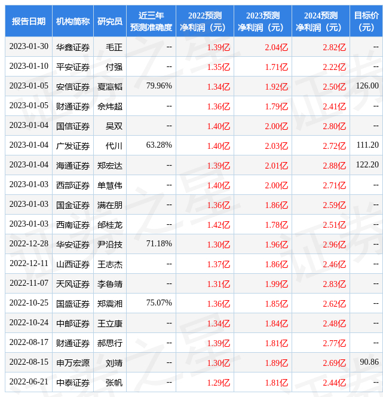Select the 西南证券 institution cell
Screen dimensions: 383x397
pyautogui.click(x=73, y=225)
